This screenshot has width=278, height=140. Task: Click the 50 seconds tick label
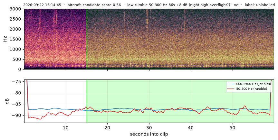pos(233,127)
